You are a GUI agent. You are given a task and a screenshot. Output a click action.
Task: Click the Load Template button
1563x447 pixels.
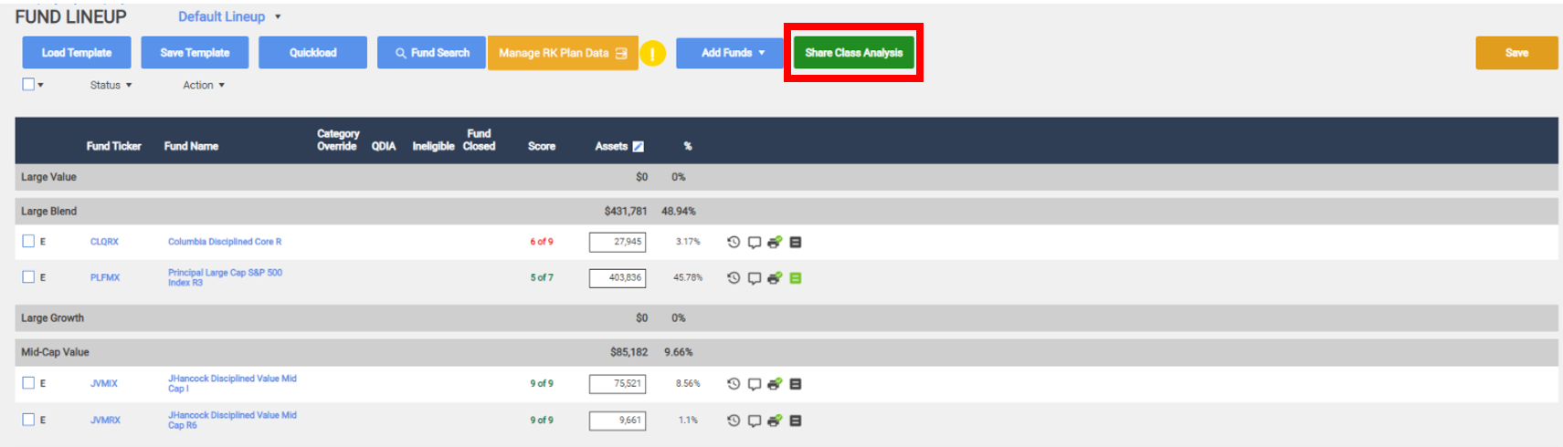pos(77,53)
